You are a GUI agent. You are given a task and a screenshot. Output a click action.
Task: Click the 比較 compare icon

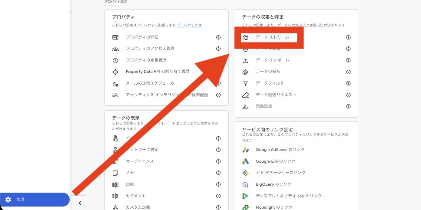pos(115,184)
